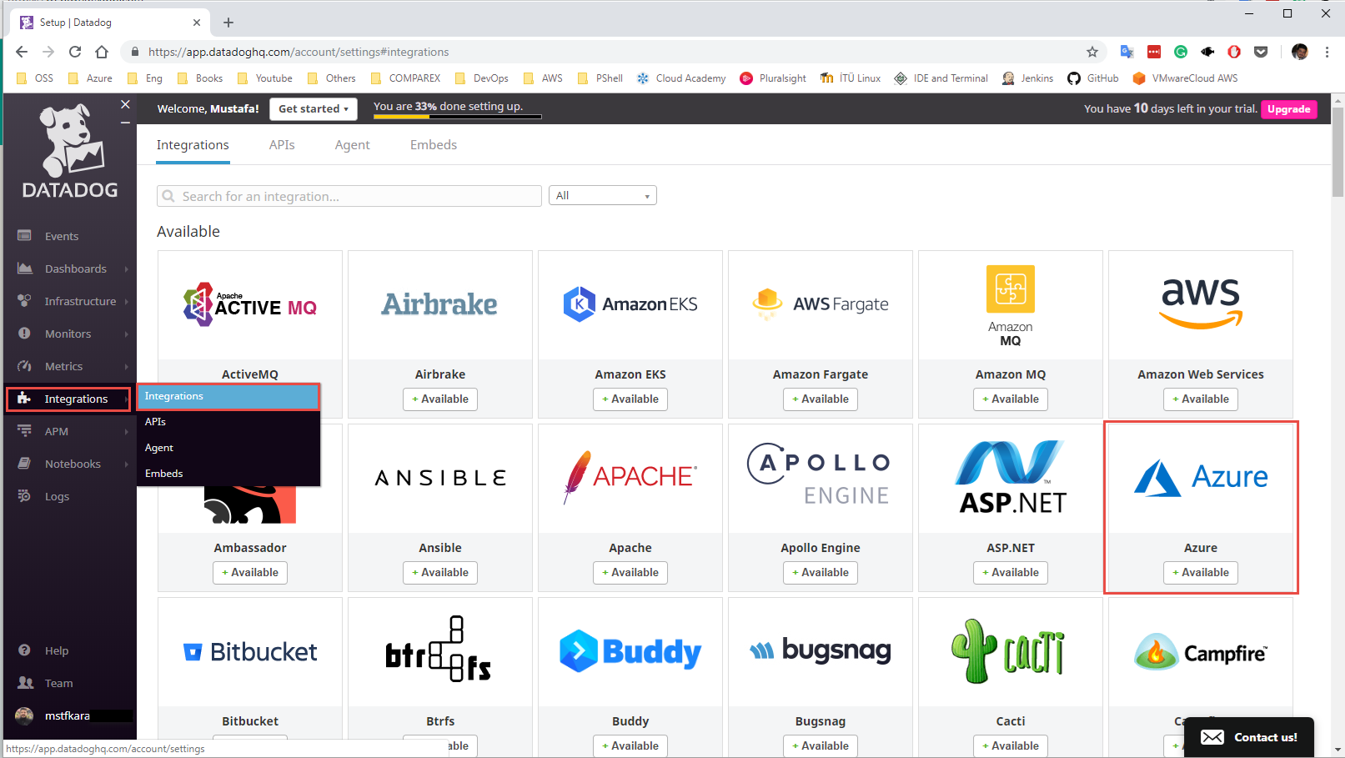This screenshot has width=1345, height=758.
Task: Expand Notebooks submenu arrow
Action: click(127, 464)
